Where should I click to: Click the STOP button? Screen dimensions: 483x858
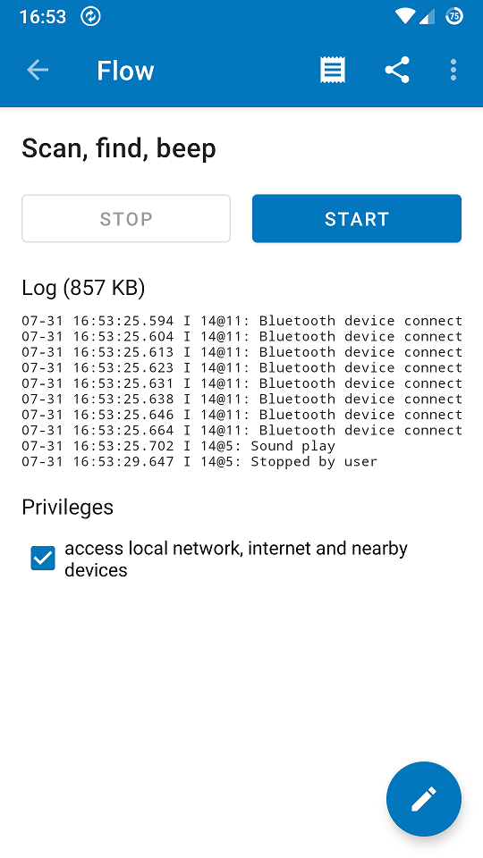[x=126, y=218]
